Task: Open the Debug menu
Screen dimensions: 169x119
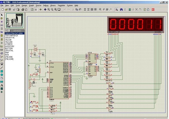Action: coord(46,5)
